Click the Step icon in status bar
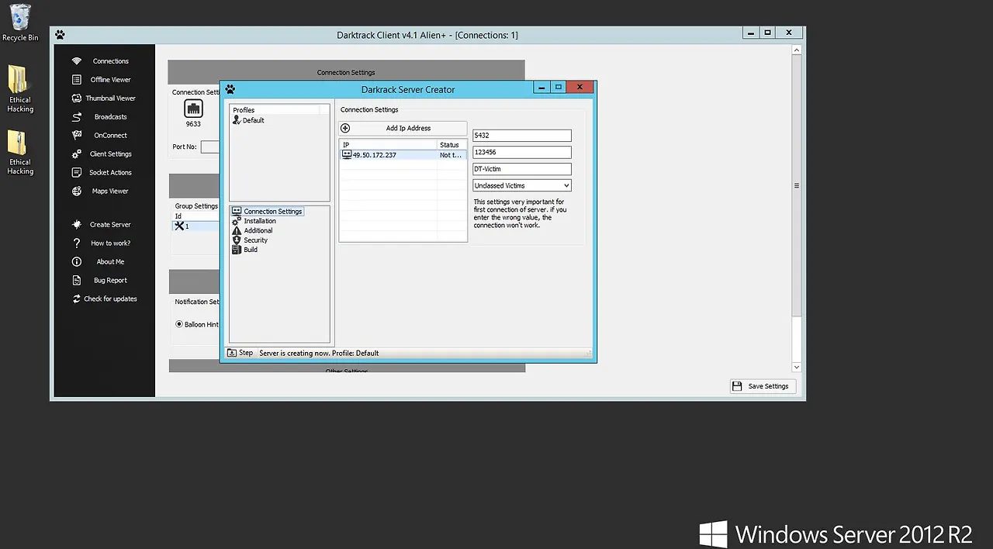This screenshot has height=549, width=993. 231,353
